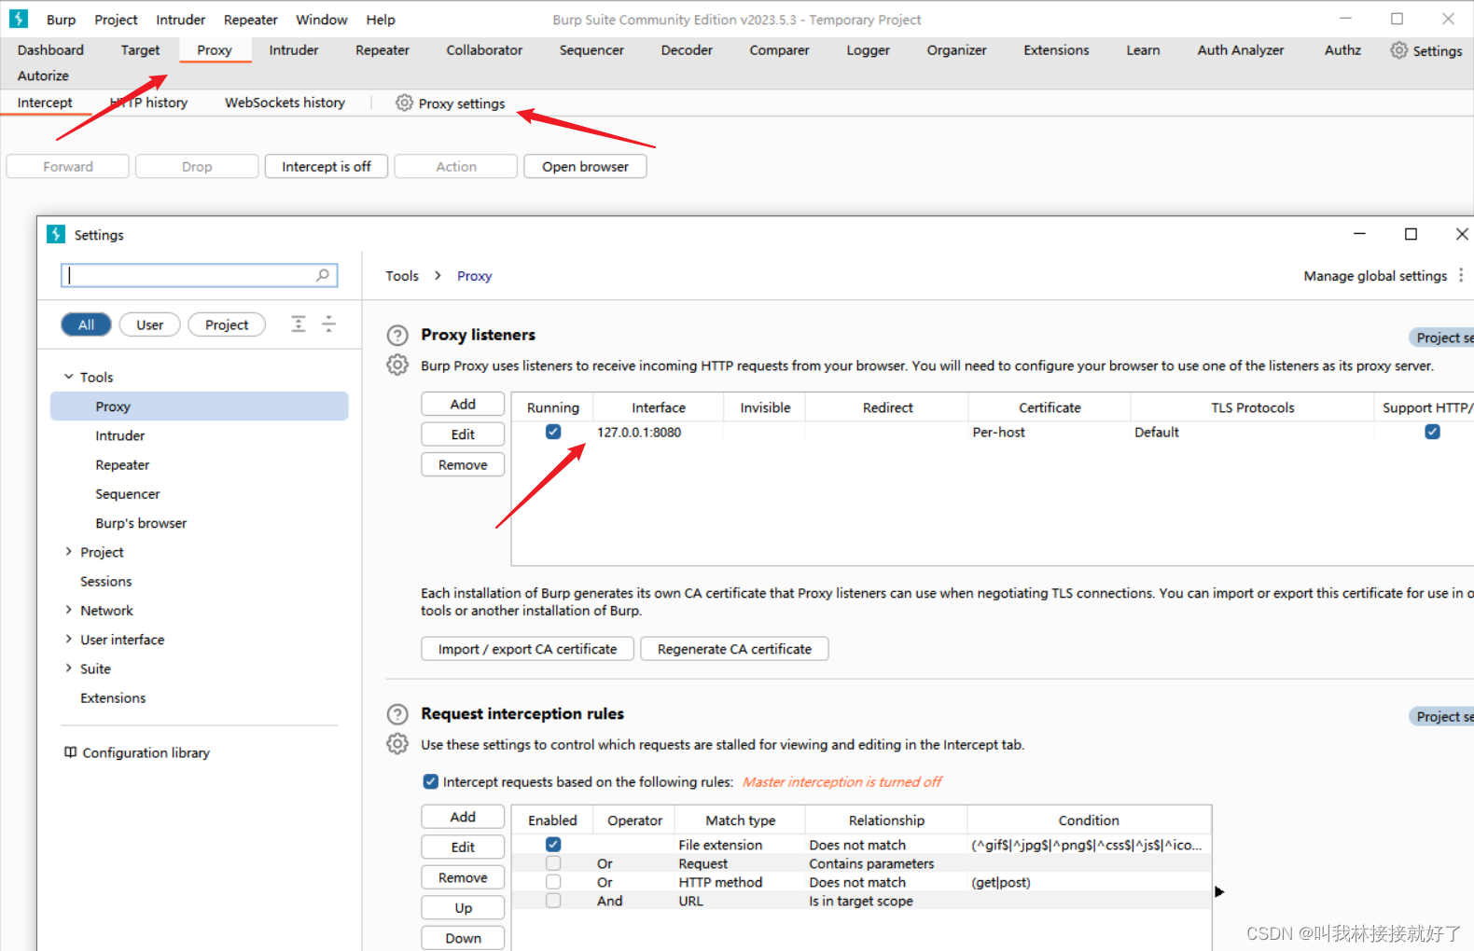Move the interception rule Down
The height and width of the screenshot is (951, 1474).
(x=463, y=938)
